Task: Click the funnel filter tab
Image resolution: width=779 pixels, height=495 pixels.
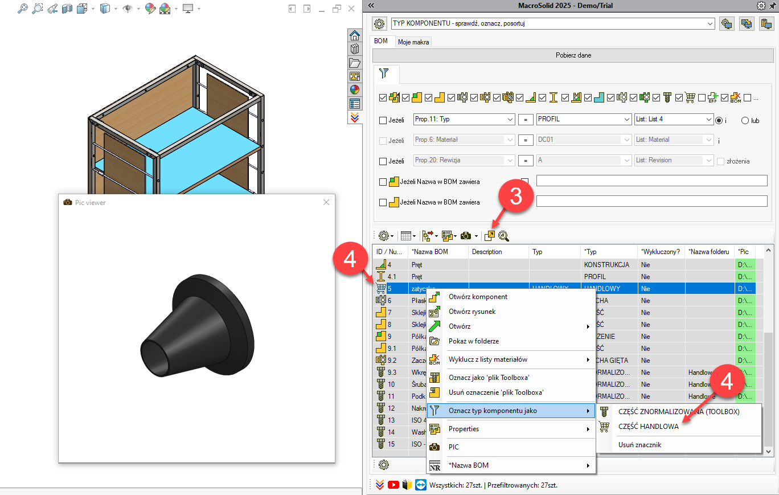Action: point(385,73)
